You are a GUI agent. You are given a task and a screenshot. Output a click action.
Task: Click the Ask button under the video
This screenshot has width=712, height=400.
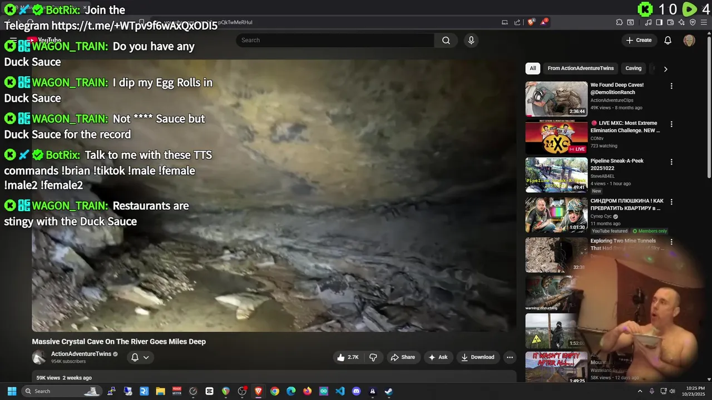click(437, 357)
